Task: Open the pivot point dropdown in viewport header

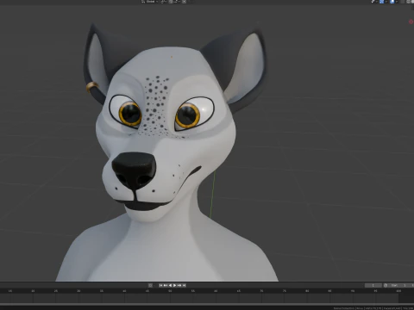Action: tap(164, 2)
